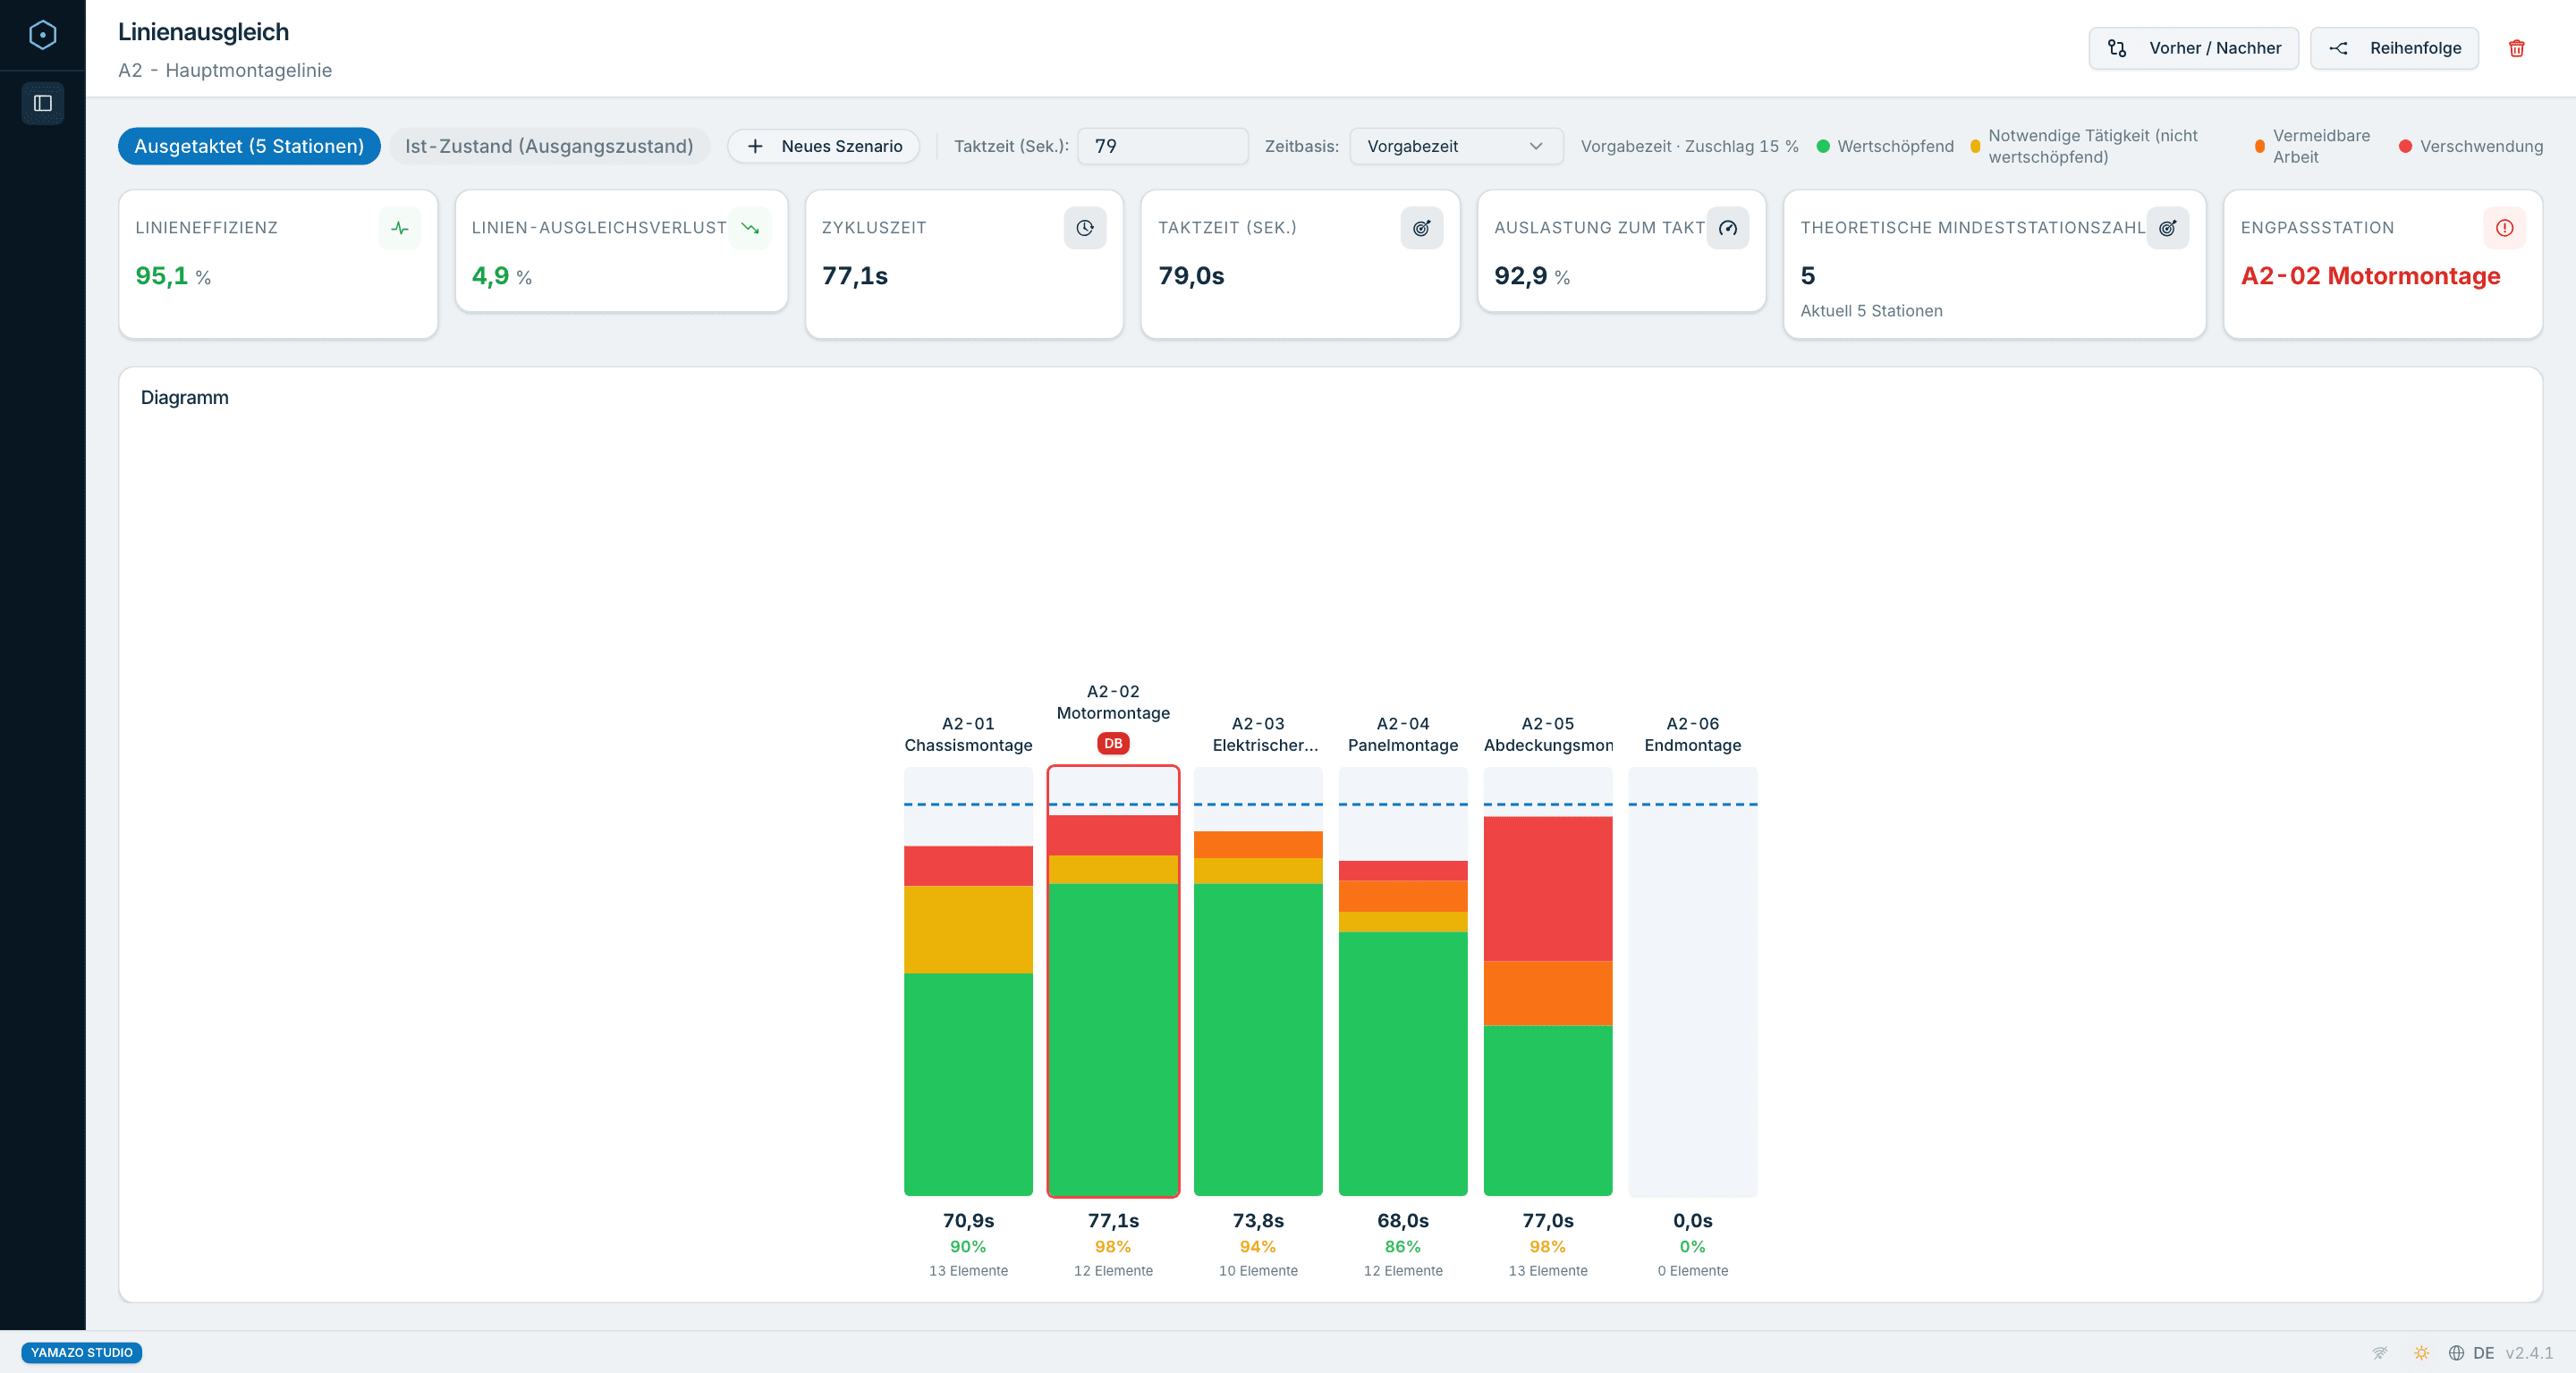The image size is (2576, 1373).
Task: Click the green Wertschöpfend legend dot
Action: (x=1823, y=146)
